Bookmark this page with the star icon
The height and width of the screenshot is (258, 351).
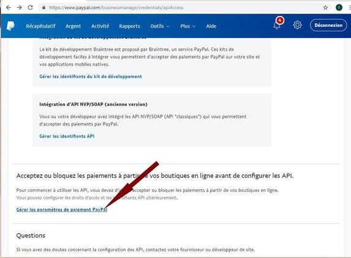point(325,7)
